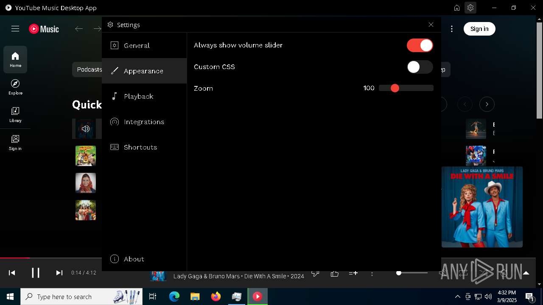Open the player bar three-dot menu
543x305 pixels.
(372, 274)
